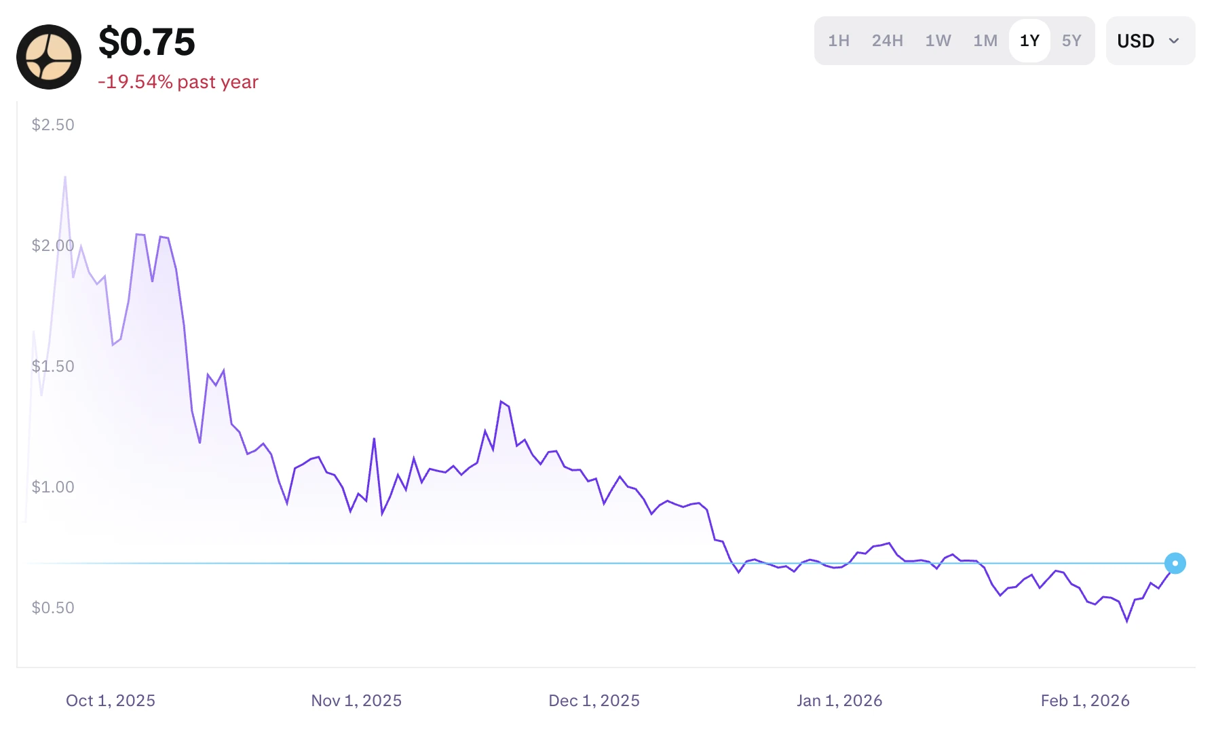Switch chart to 1H timeframe
This screenshot has height=738, width=1216.
839,41
